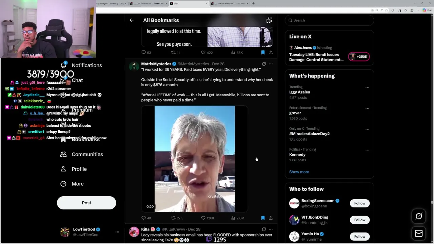Open the grover trending topic
Viewport: 434px width, 244px height.
pyautogui.click(x=295, y=113)
